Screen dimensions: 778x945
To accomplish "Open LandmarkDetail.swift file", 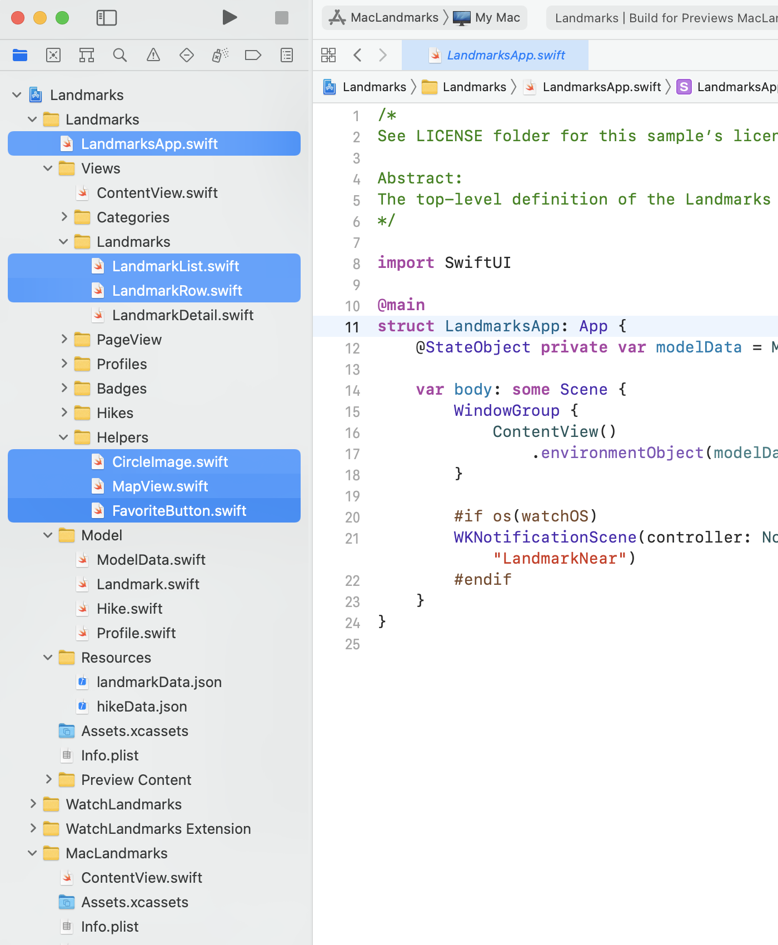I will point(154,315).
